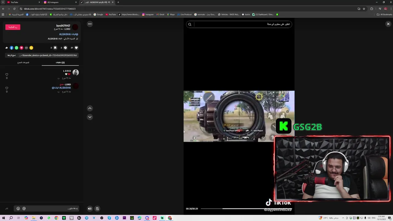Image resolution: width=393 pixels, height=221 pixels.
Task: Switch to the Comments (2) tab
Action: click(60, 62)
